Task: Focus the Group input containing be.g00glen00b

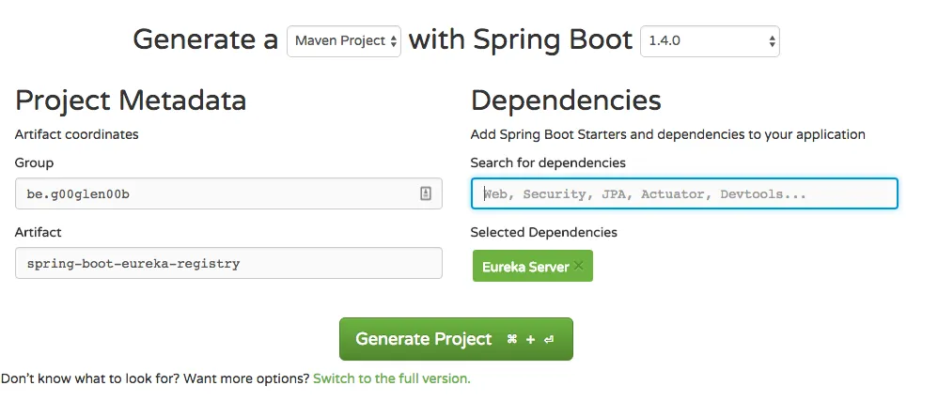Action: coord(216,193)
